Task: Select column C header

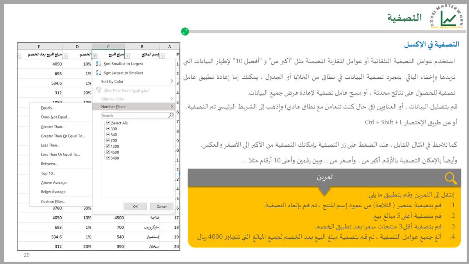Action: pyautogui.click(x=108, y=47)
